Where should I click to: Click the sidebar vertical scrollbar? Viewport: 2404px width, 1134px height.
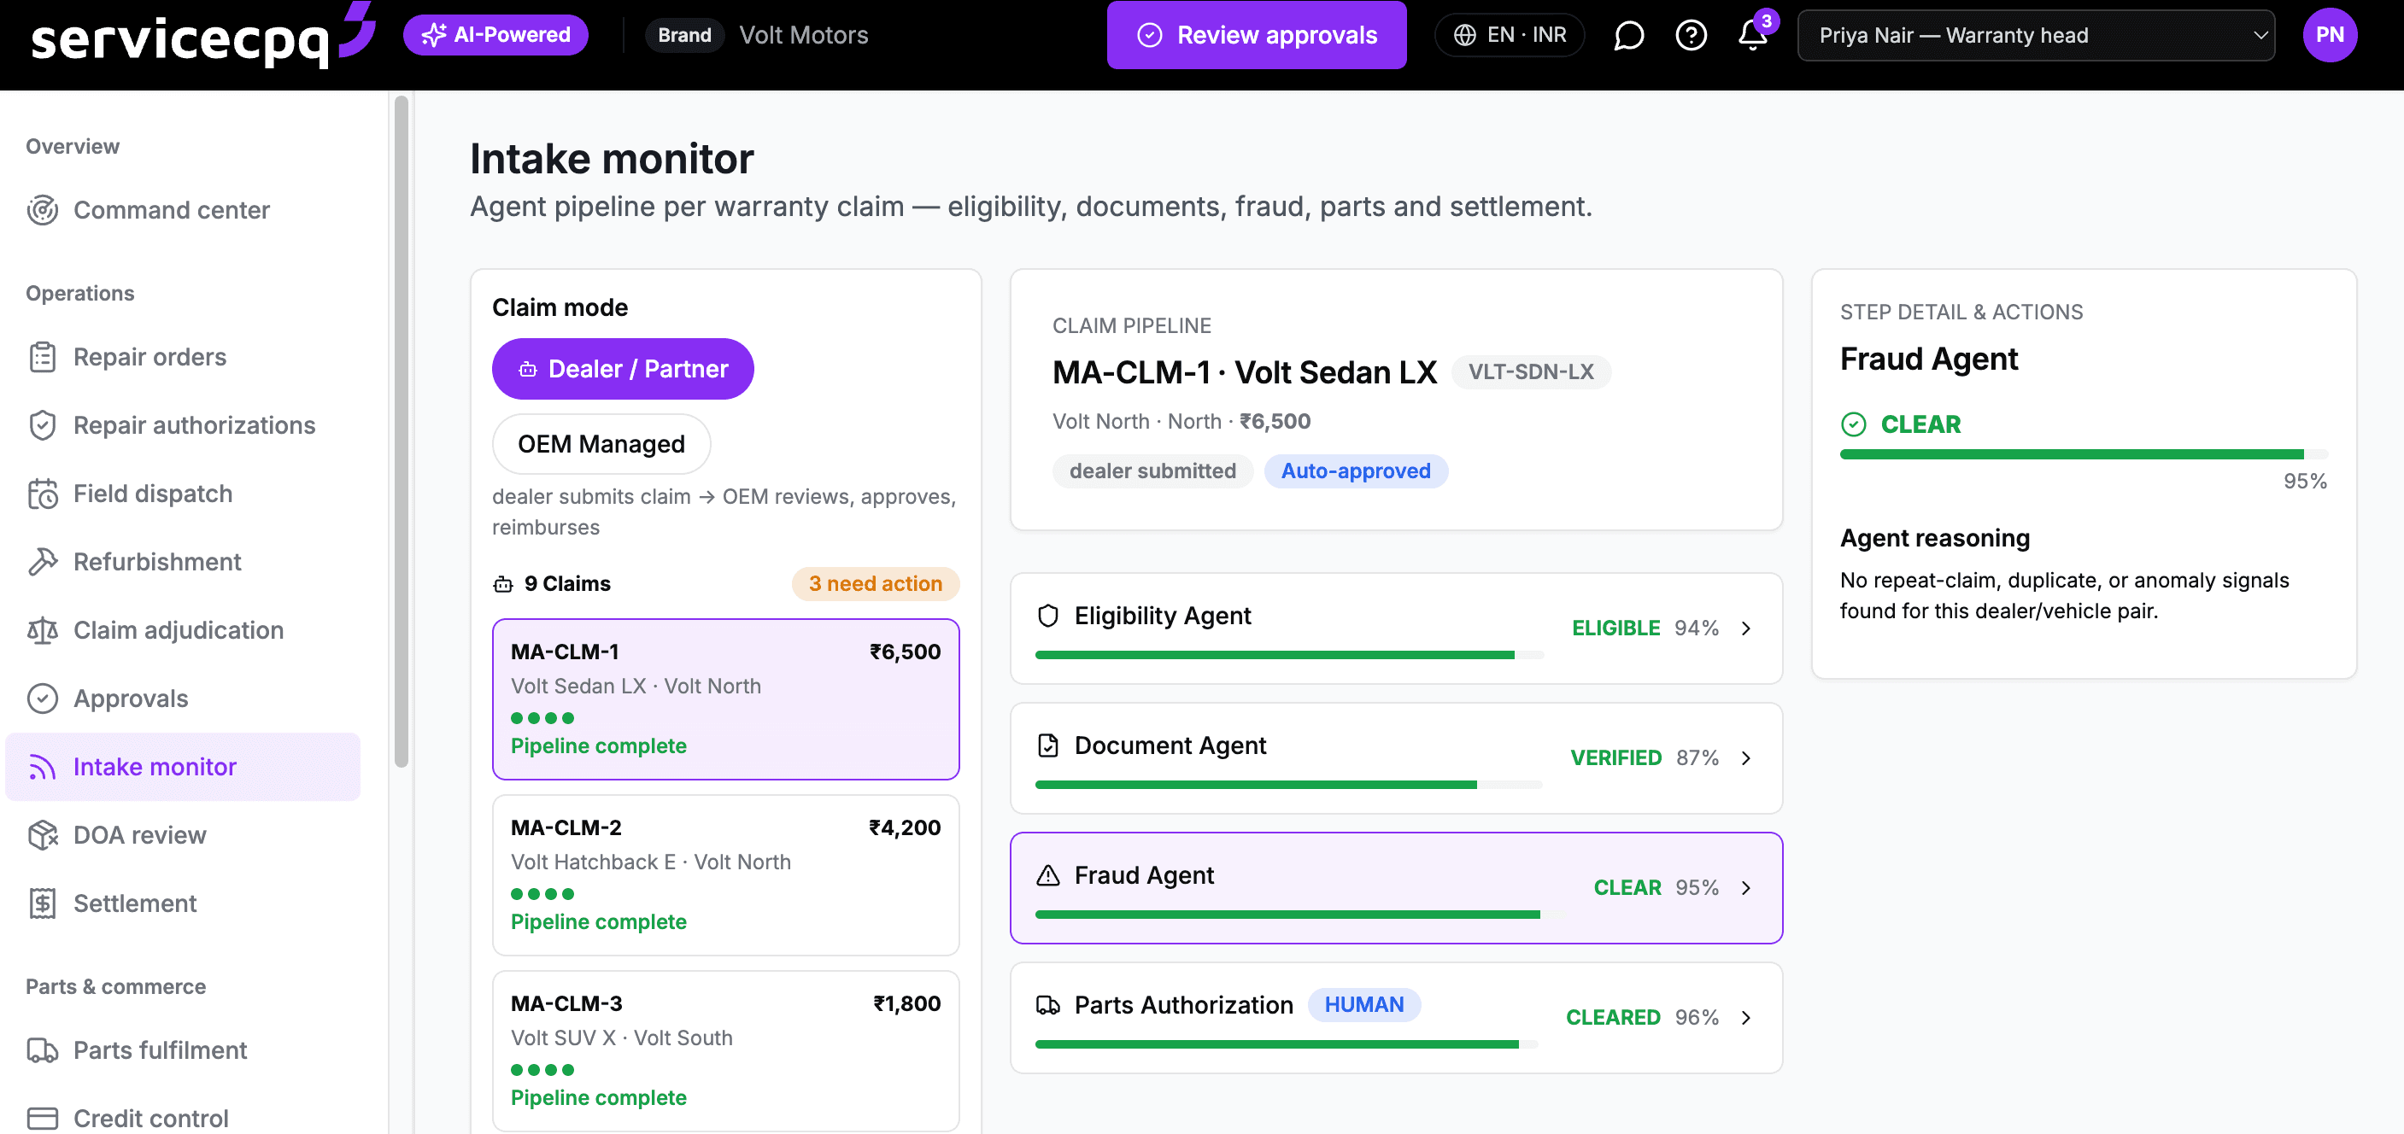click(402, 432)
